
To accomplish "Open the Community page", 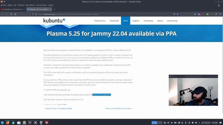I will 172,21.
